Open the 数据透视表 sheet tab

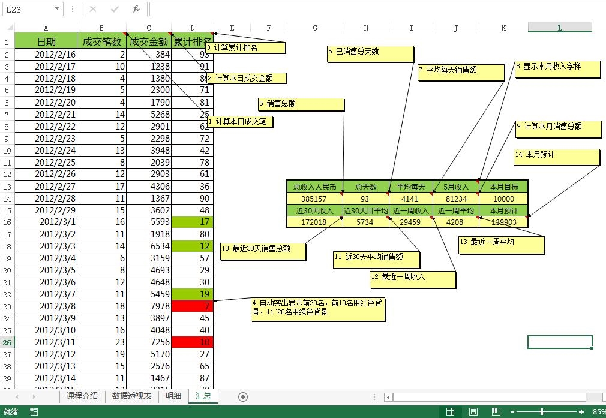(x=131, y=396)
